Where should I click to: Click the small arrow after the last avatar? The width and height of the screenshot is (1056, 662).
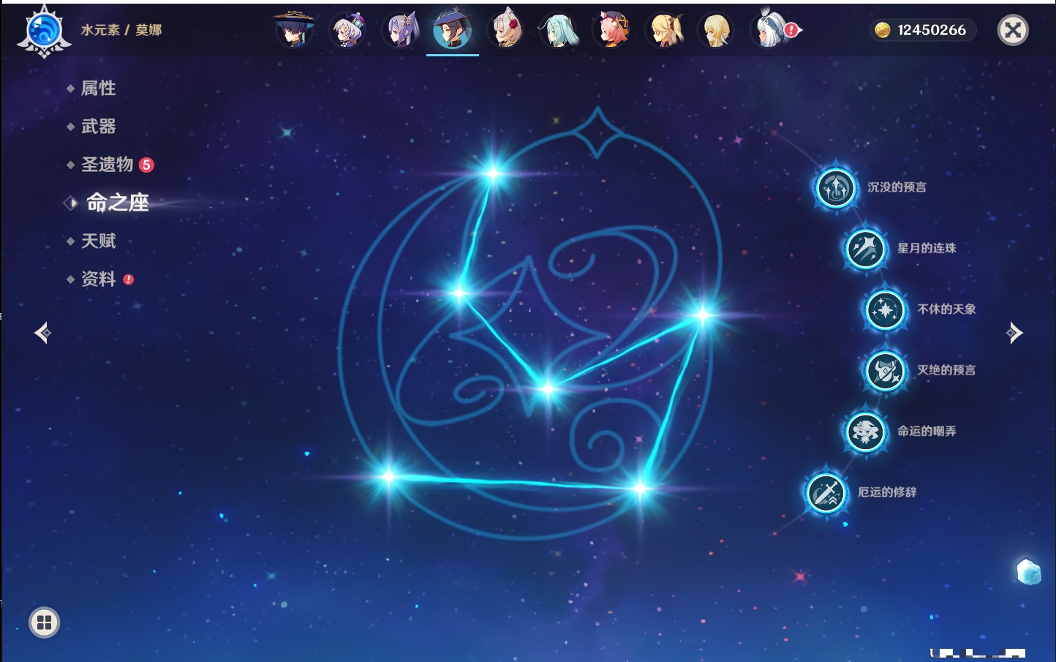(x=800, y=30)
